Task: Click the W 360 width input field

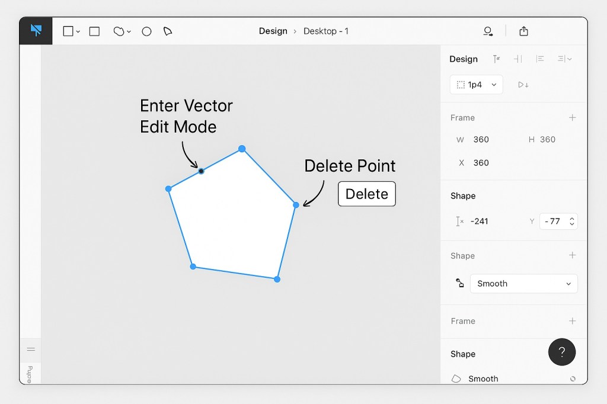Action: [481, 140]
